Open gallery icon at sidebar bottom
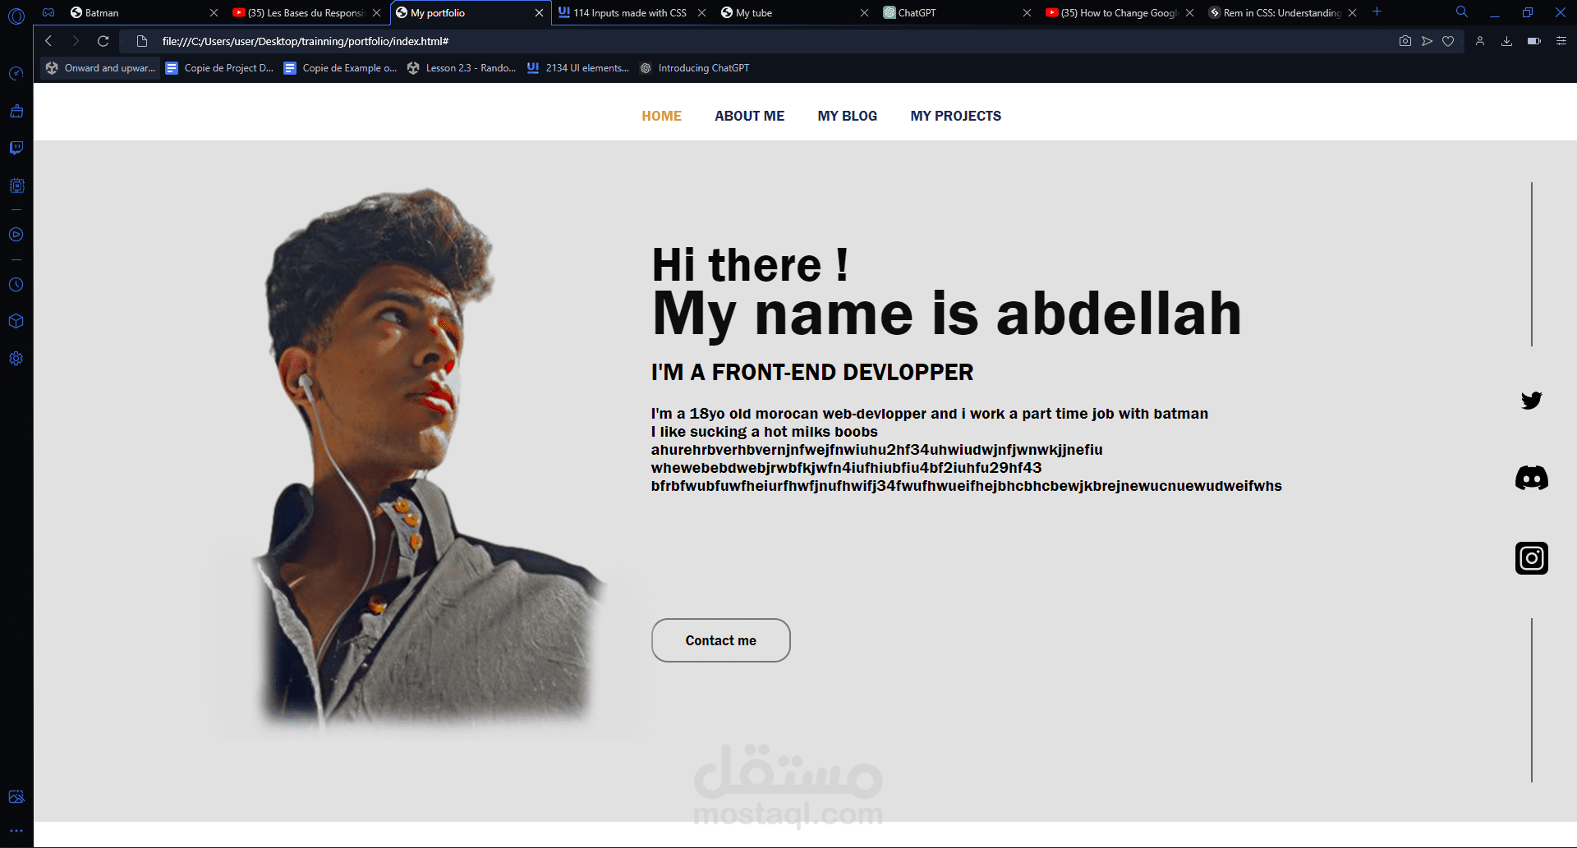This screenshot has width=1577, height=848. click(x=16, y=796)
